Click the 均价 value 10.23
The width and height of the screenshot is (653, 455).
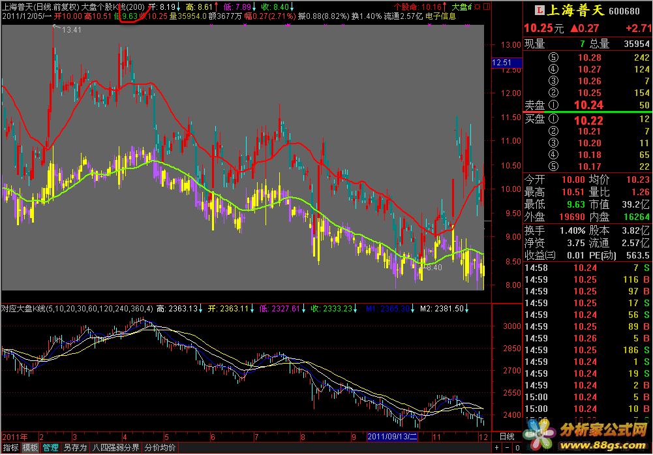[x=638, y=180]
